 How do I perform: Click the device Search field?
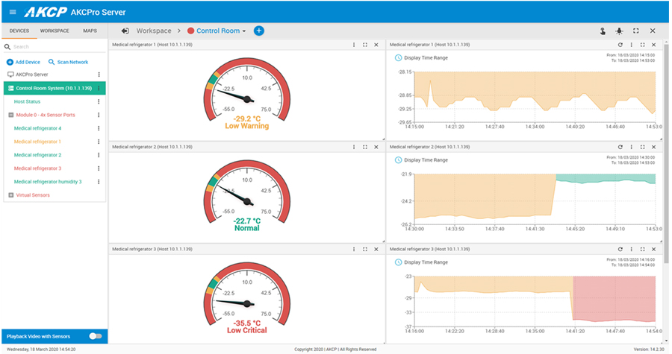tap(55, 47)
